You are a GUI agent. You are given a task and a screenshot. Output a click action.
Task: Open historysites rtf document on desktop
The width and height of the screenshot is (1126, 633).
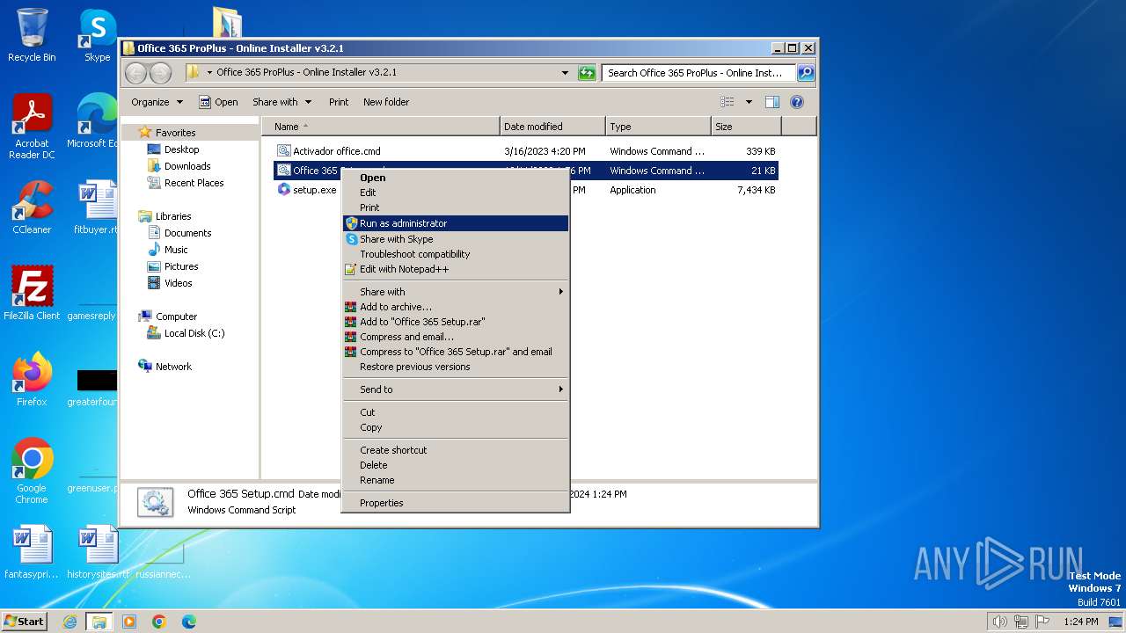(x=97, y=551)
